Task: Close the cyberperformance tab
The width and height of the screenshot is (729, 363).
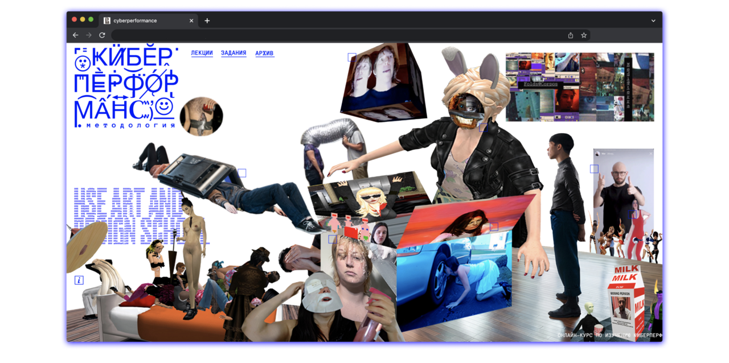Action: pos(191,20)
